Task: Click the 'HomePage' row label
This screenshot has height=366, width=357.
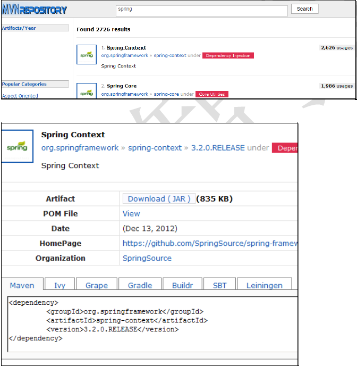Action: (x=61, y=244)
